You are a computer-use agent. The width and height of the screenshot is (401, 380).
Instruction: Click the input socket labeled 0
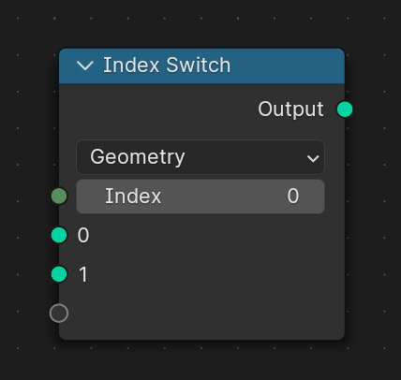coord(59,235)
